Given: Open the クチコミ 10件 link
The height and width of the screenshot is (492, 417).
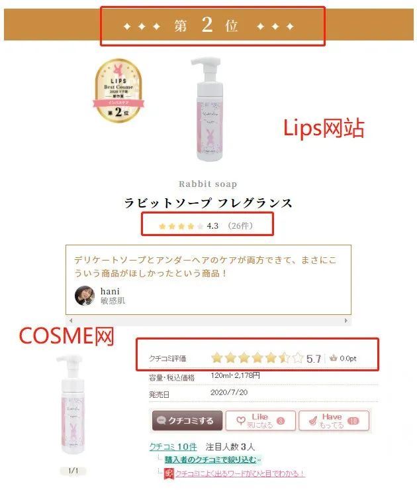Looking at the screenshot, I should click(173, 447).
